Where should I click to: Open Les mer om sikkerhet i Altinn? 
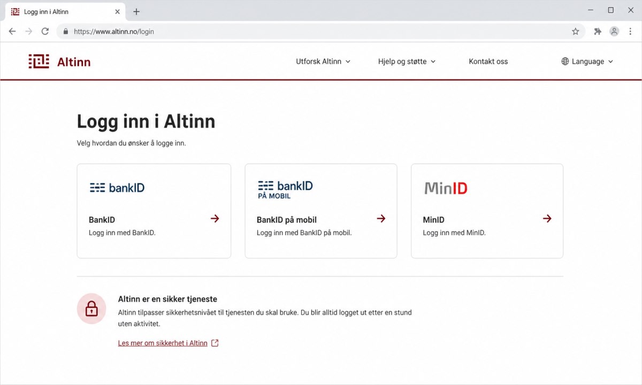[163, 343]
